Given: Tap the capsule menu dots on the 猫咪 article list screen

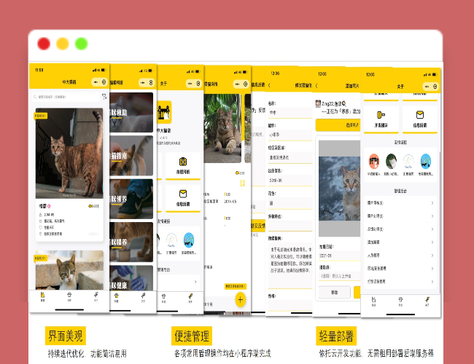Looking at the screenshot, I should coord(143,83).
